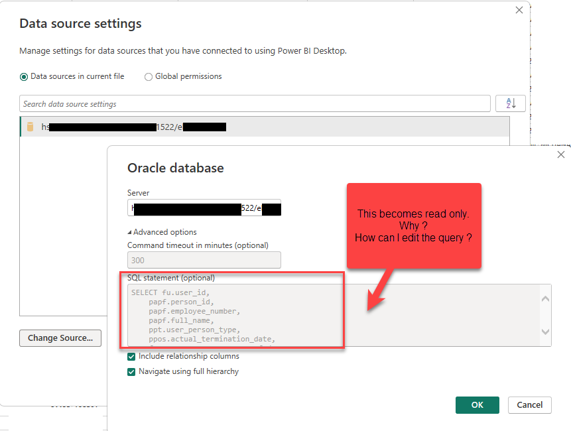Click the database cylinder icon in list

pyautogui.click(x=31, y=127)
